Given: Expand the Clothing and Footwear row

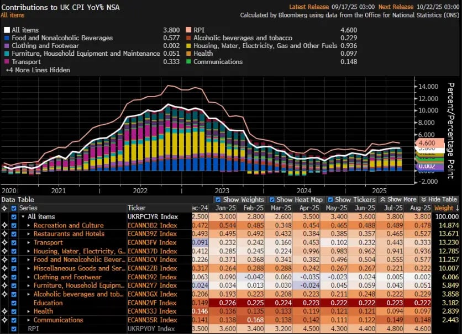Looking at the screenshot, I should tap(29, 277).
